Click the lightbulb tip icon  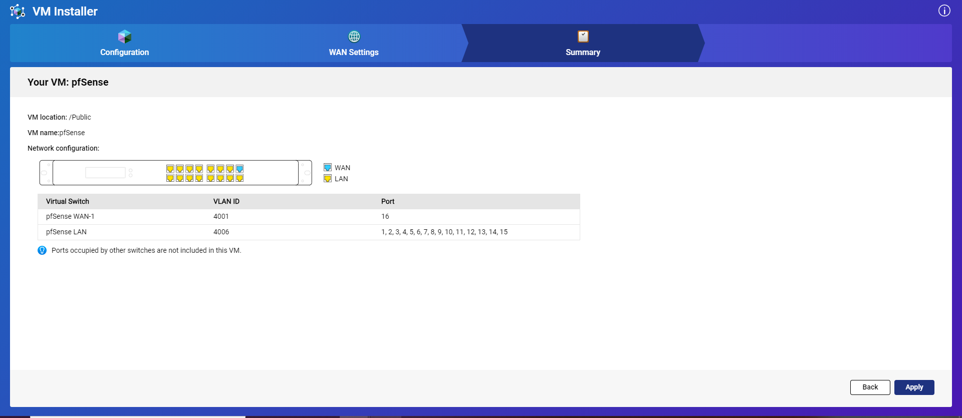click(x=42, y=250)
